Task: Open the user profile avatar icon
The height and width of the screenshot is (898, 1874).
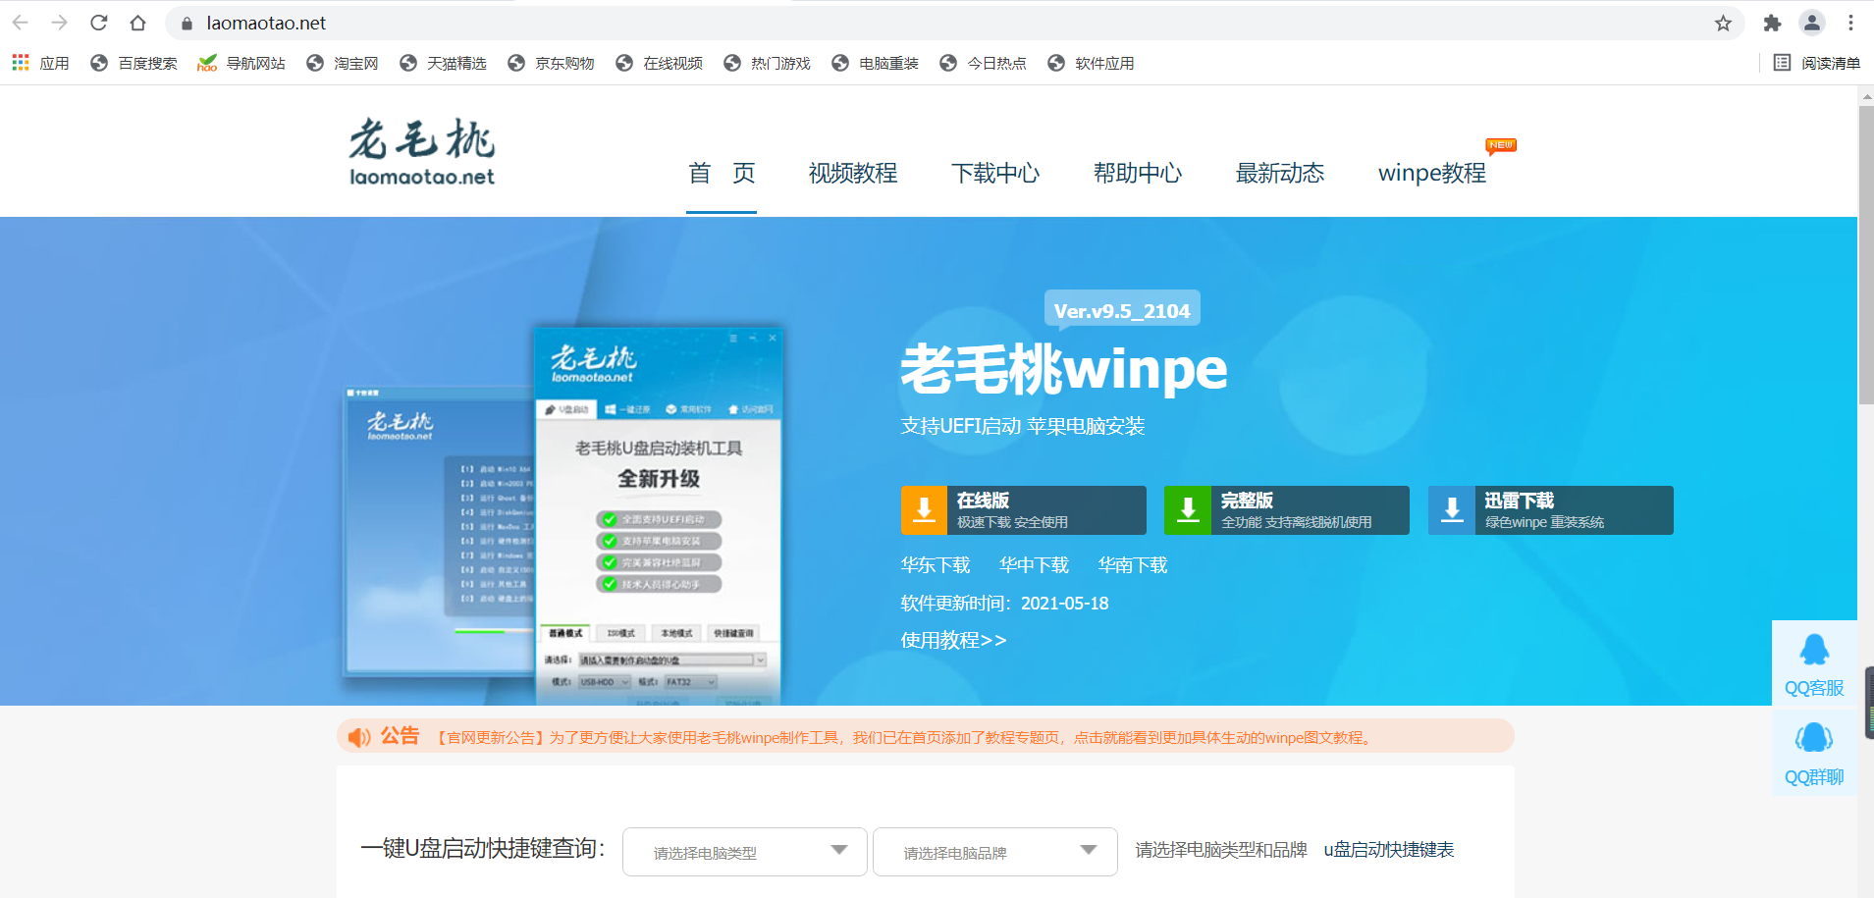Action: (x=1811, y=23)
